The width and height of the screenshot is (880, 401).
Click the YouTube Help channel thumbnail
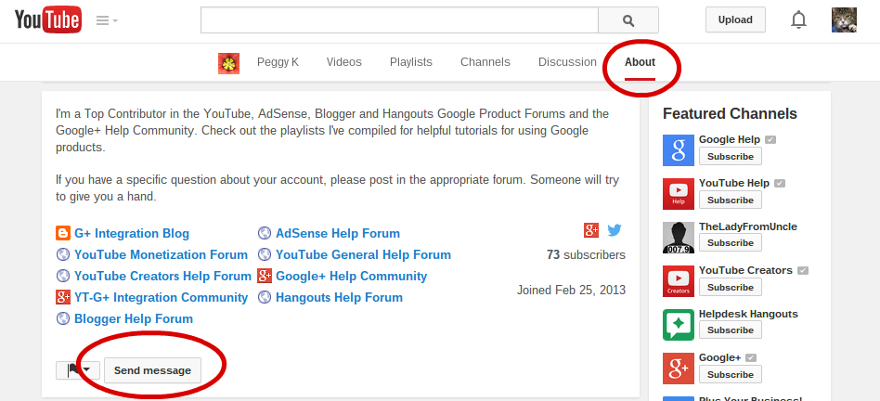(679, 194)
